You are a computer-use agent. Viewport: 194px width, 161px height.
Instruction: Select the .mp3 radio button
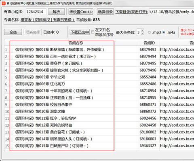click(x=149, y=32)
